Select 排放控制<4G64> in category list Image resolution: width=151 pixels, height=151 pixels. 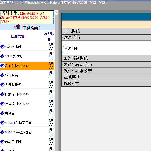point(17,94)
